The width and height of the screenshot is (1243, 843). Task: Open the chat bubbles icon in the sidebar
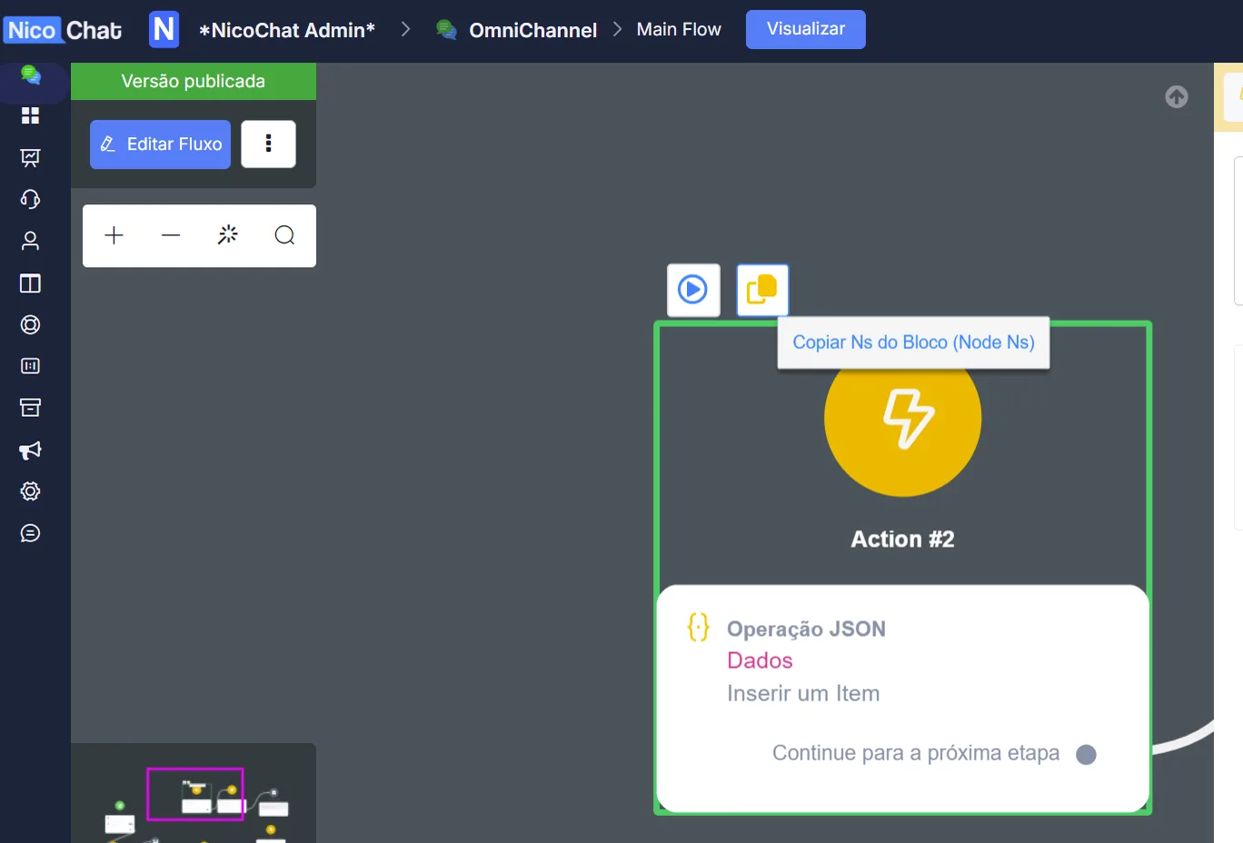[x=31, y=74]
